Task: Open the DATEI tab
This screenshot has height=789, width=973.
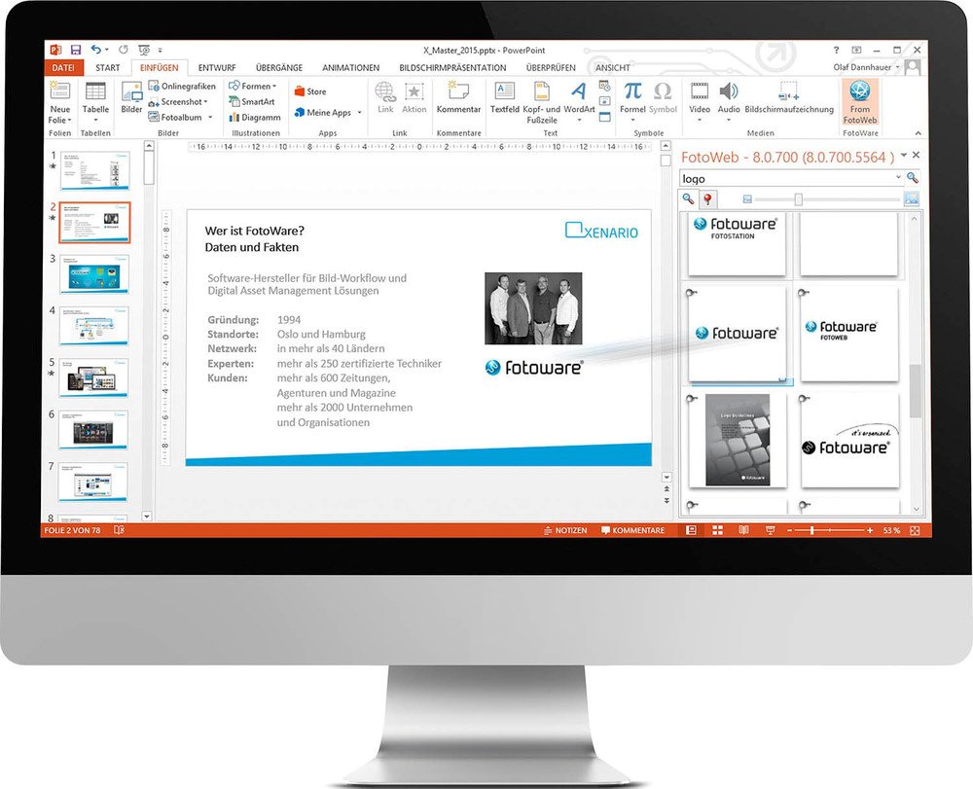Action: pos(63,67)
